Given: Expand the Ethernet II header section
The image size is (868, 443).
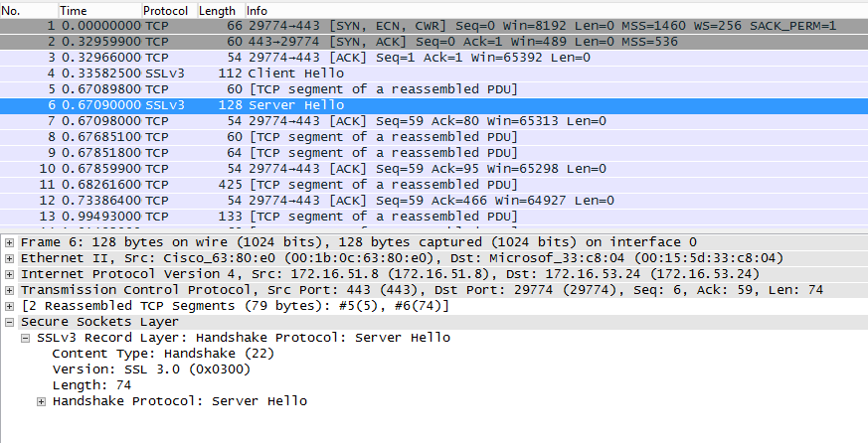Looking at the screenshot, I should pyautogui.click(x=10, y=257).
